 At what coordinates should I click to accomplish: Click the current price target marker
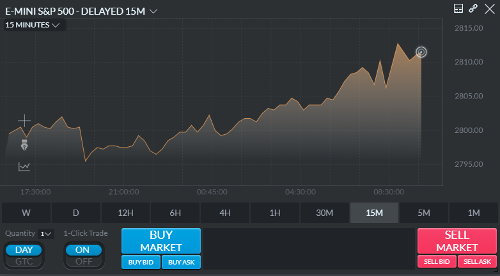[x=421, y=52]
